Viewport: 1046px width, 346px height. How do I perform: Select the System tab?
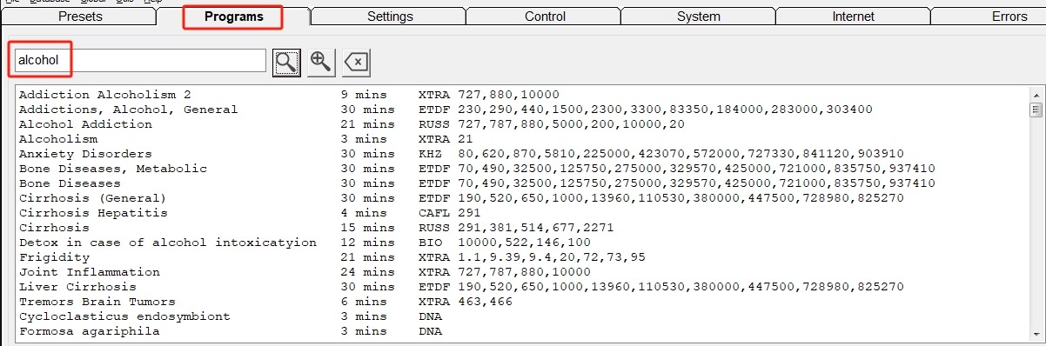(x=699, y=17)
